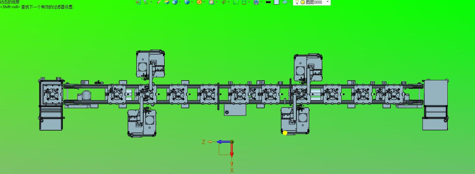This screenshot has width=475, height=174.
Task: Click the yellow box toolbar icon
Action: tap(167, 2)
